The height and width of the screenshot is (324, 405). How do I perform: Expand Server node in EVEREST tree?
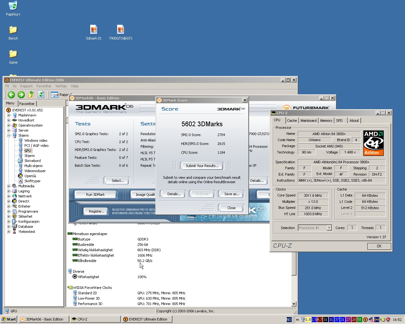point(9,130)
